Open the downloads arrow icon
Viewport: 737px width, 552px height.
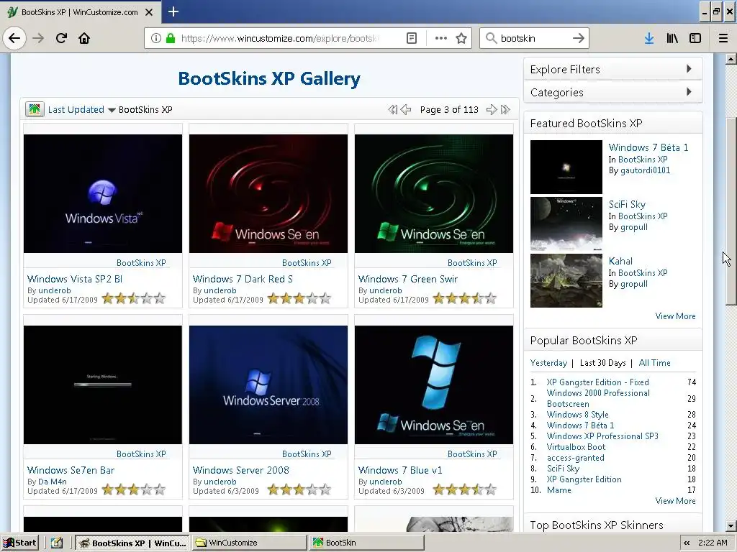tap(649, 39)
